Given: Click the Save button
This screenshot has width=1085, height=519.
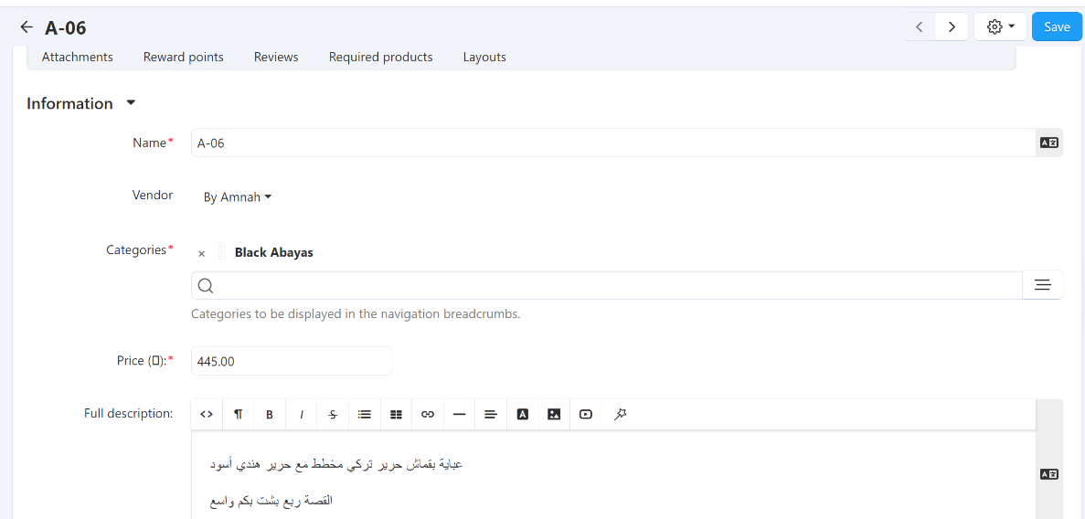Looking at the screenshot, I should click(1057, 27).
